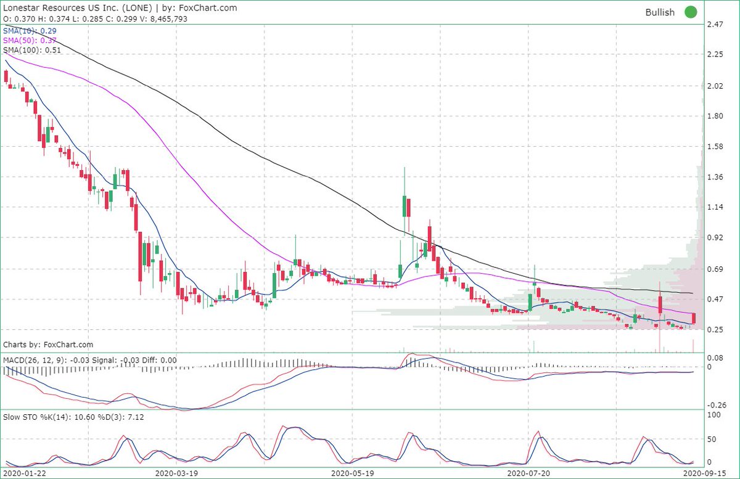
Task: Click the 100 stochastic axis label
Action: pyautogui.click(x=713, y=416)
